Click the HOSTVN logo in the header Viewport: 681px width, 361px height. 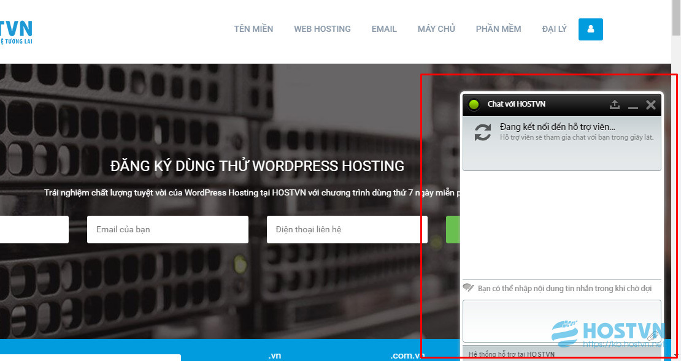pos(16,32)
